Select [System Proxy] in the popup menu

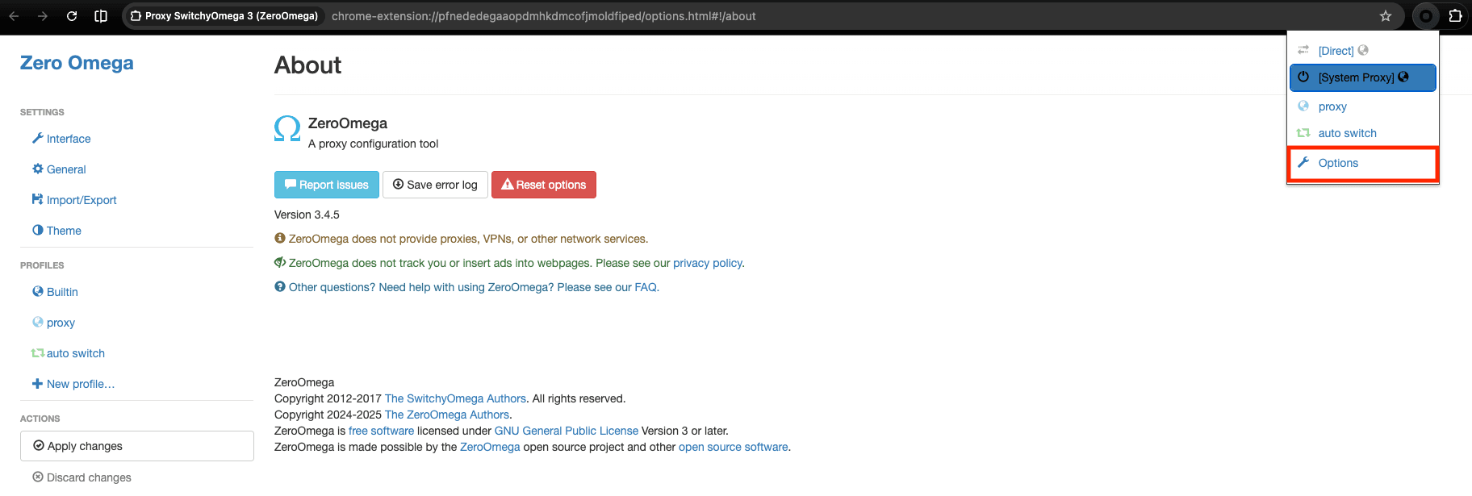click(x=1362, y=77)
